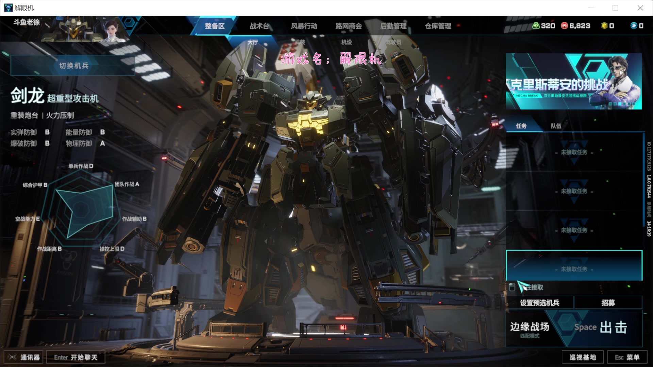Click the blue coin currency icon
This screenshot has width=653, height=367.
click(x=634, y=25)
